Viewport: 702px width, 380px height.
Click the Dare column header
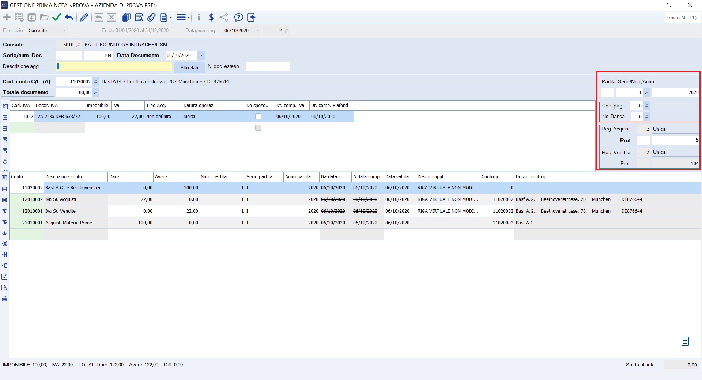click(130, 177)
